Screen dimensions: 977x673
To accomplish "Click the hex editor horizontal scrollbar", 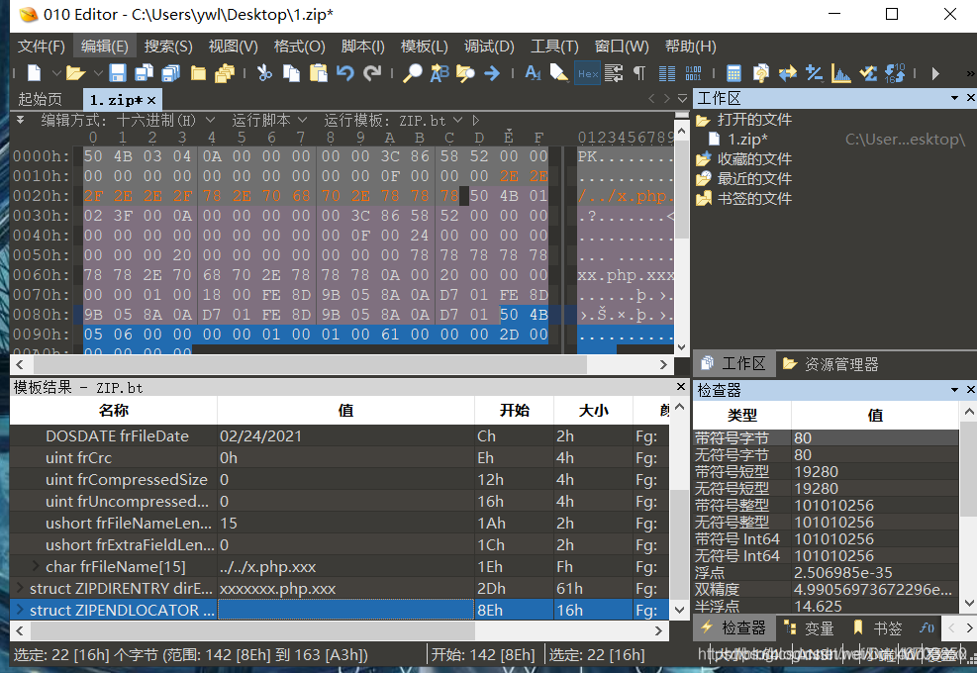I will coord(309,364).
